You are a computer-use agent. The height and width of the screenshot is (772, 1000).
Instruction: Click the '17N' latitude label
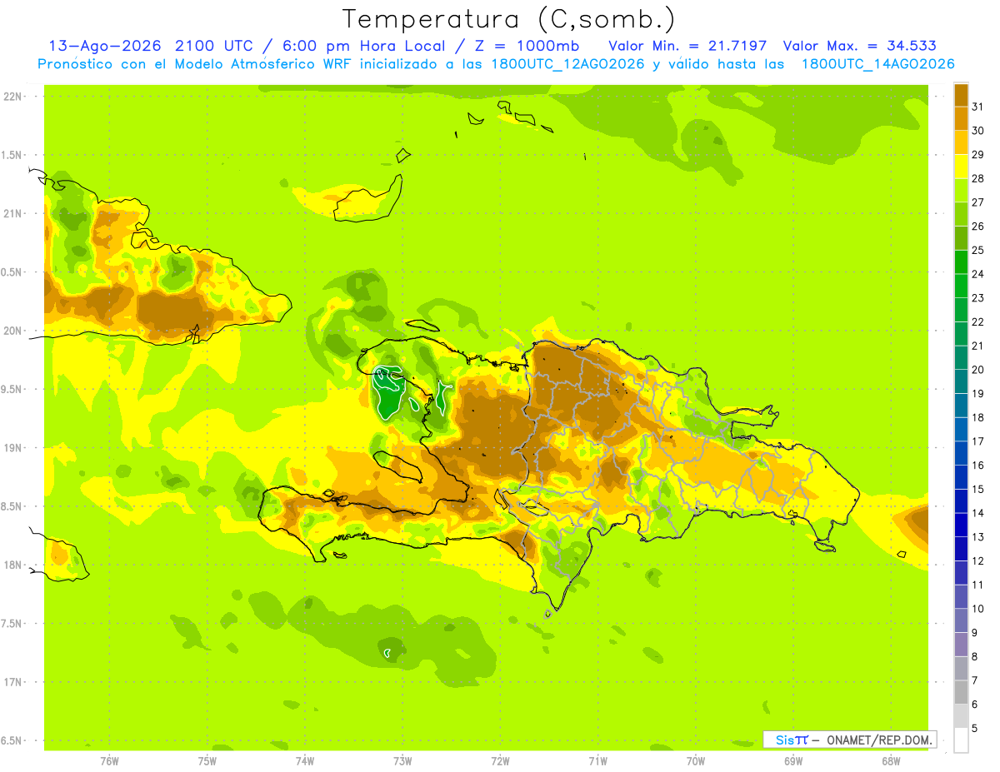click(12, 682)
